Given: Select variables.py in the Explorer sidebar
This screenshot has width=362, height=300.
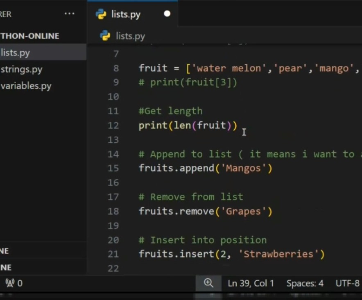Looking at the screenshot, I should pyautogui.click(x=26, y=86).
